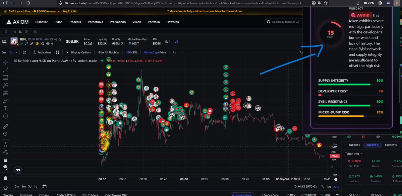402x196 pixels.
Task: Toggle the MarketCap/Price switch
Action: click(155, 52)
